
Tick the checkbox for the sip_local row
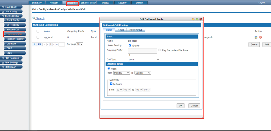(38, 37)
